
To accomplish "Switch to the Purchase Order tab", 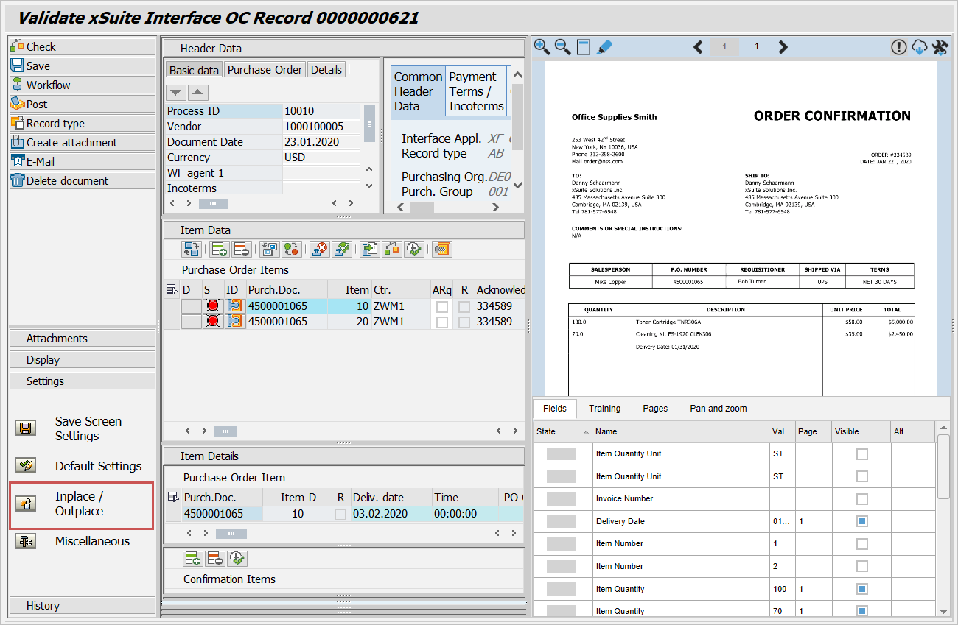I will click(x=265, y=70).
